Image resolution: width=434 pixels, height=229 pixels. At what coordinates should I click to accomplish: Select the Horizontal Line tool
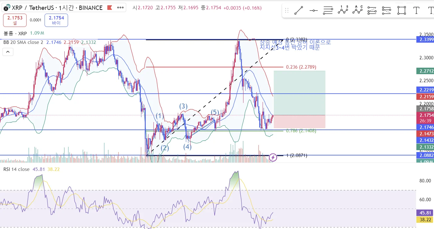[x=313, y=11]
